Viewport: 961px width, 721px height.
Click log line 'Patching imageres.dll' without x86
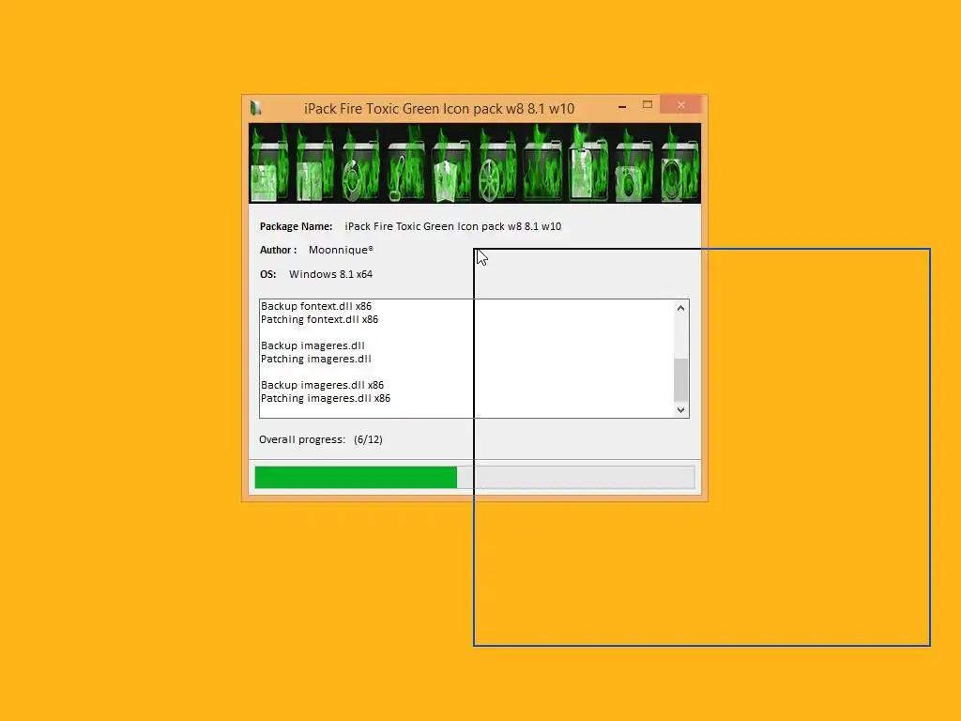tap(316, 359)
